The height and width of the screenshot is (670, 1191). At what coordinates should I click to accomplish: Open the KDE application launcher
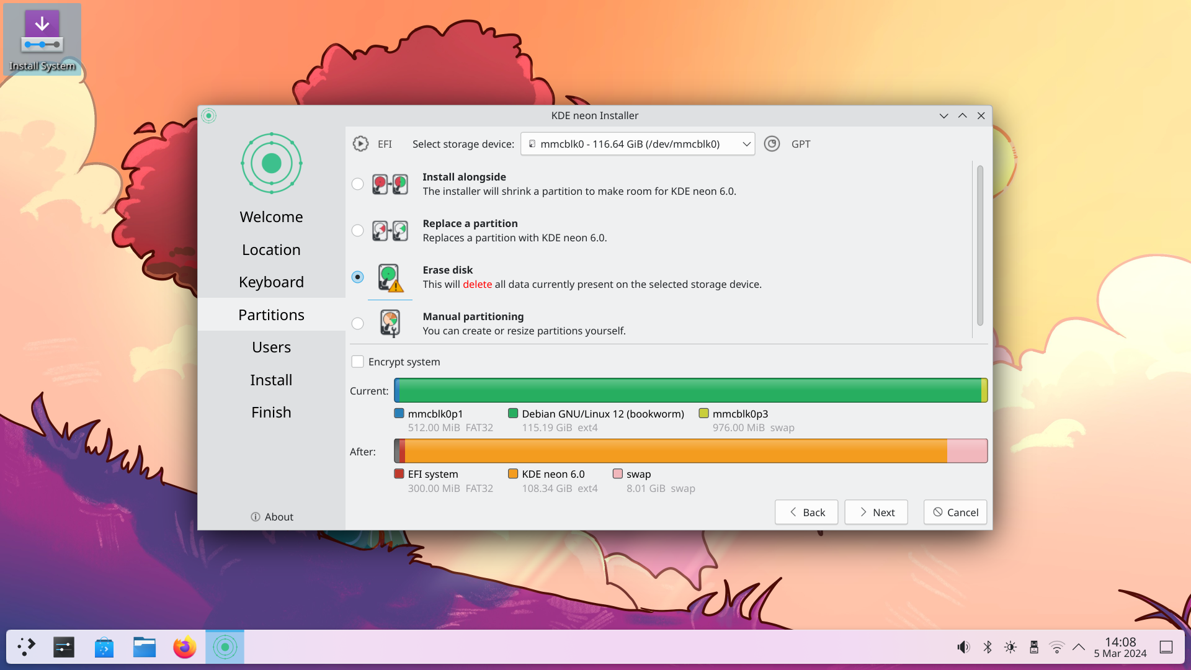(x=26, y=647)
